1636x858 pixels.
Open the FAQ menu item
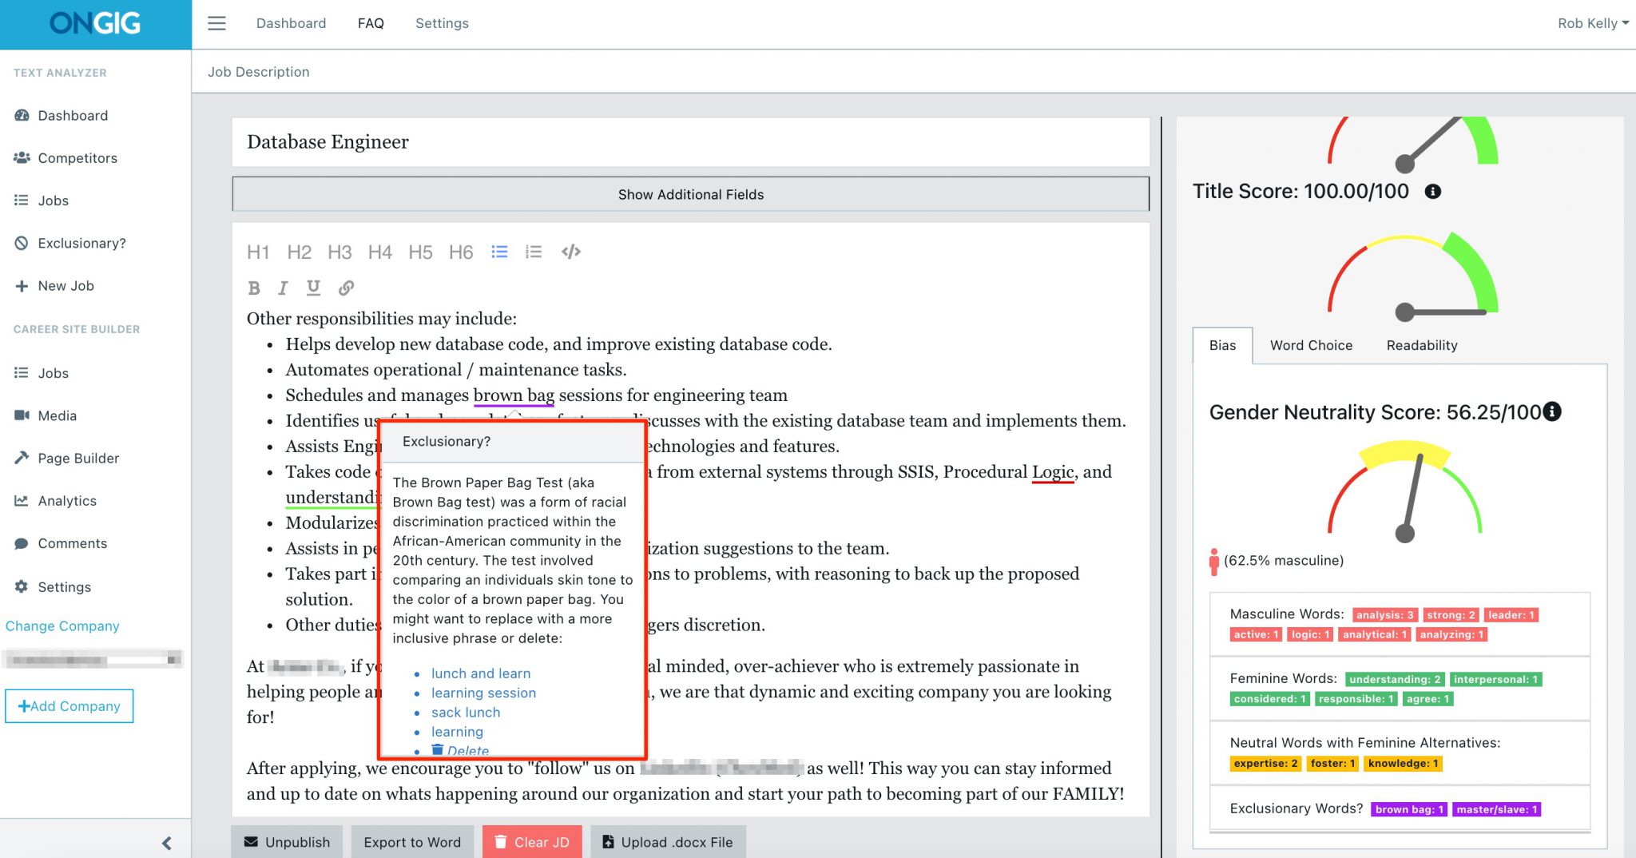click(x=370, y=23)
